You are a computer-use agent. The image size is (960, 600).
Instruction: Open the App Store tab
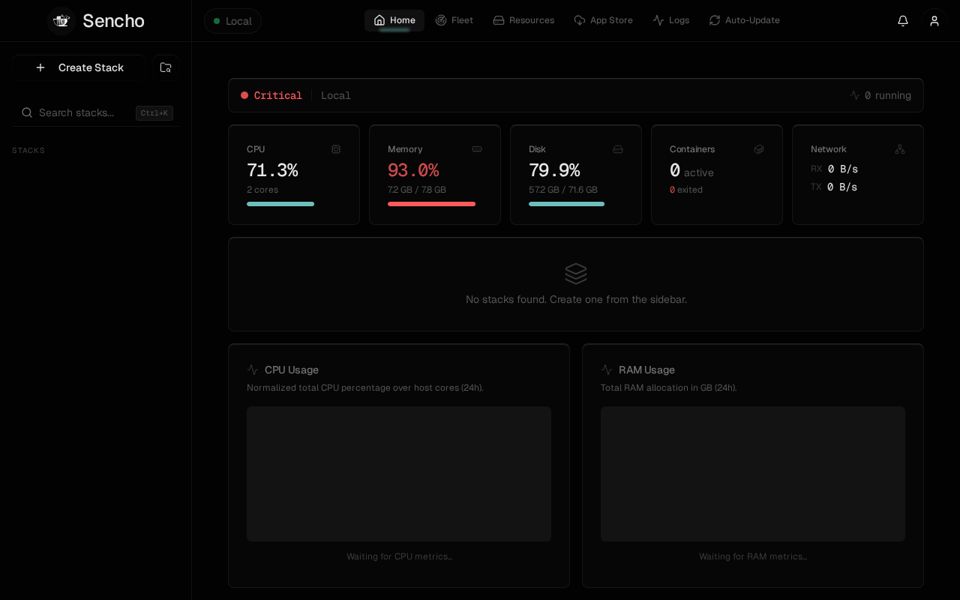click(x=603, y=20)
